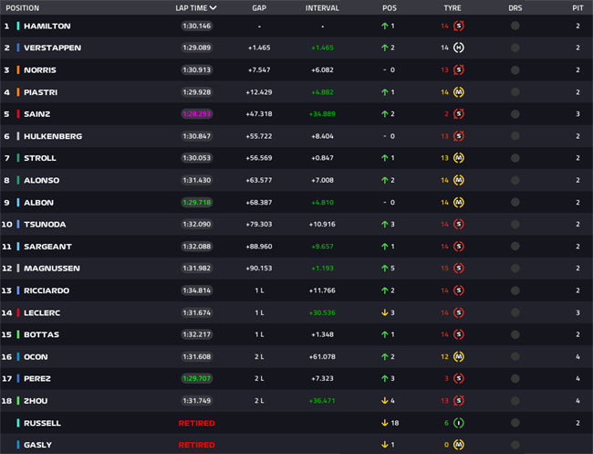Click Perez's green lap time 1:29.707

point(197,378)
